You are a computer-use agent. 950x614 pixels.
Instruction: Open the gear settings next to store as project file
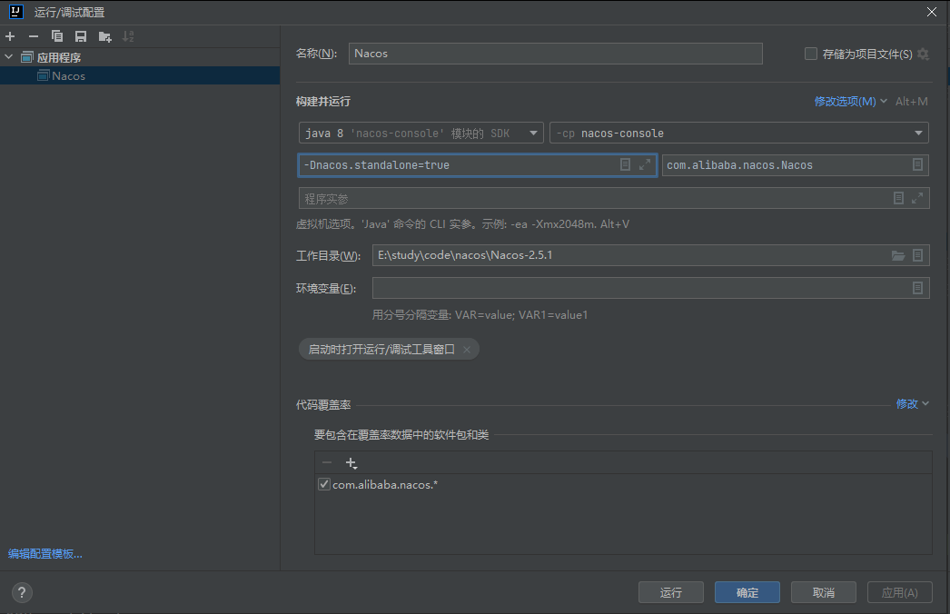[923, 54]
